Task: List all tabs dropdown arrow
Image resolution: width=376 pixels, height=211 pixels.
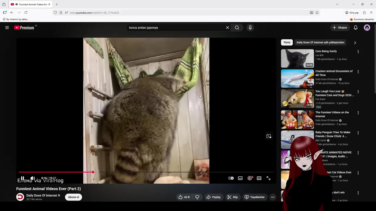Action: coord(337,4)
